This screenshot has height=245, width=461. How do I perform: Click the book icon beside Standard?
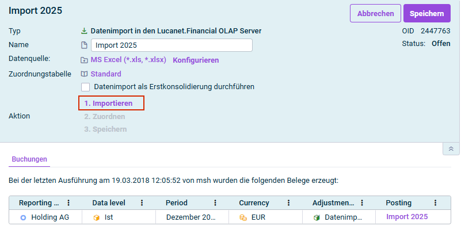pos(84,74)
